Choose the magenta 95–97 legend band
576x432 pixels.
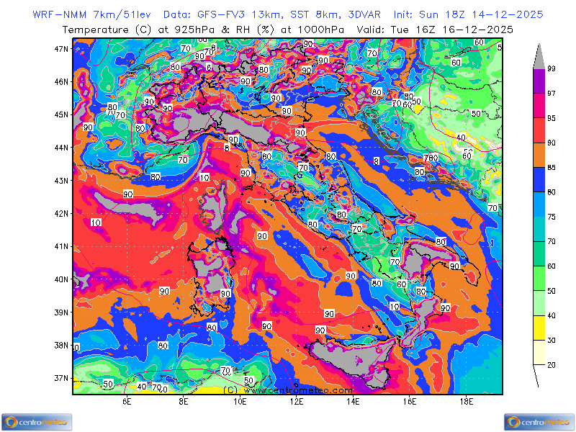[x=539, y=105]
